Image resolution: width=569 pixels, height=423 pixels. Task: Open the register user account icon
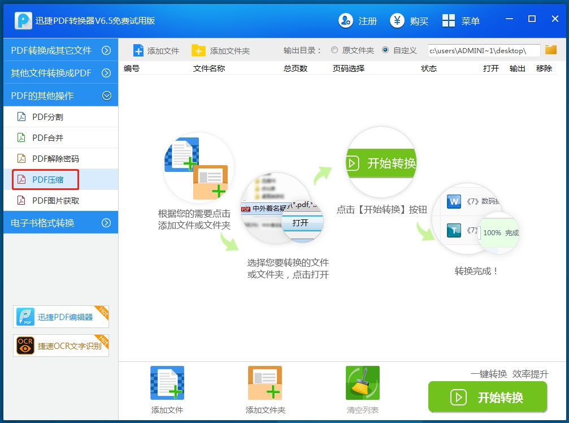346,21
